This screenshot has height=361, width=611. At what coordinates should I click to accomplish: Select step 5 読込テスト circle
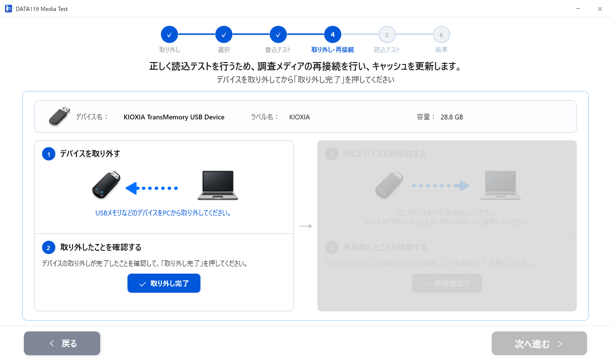(x=387, y=34)
